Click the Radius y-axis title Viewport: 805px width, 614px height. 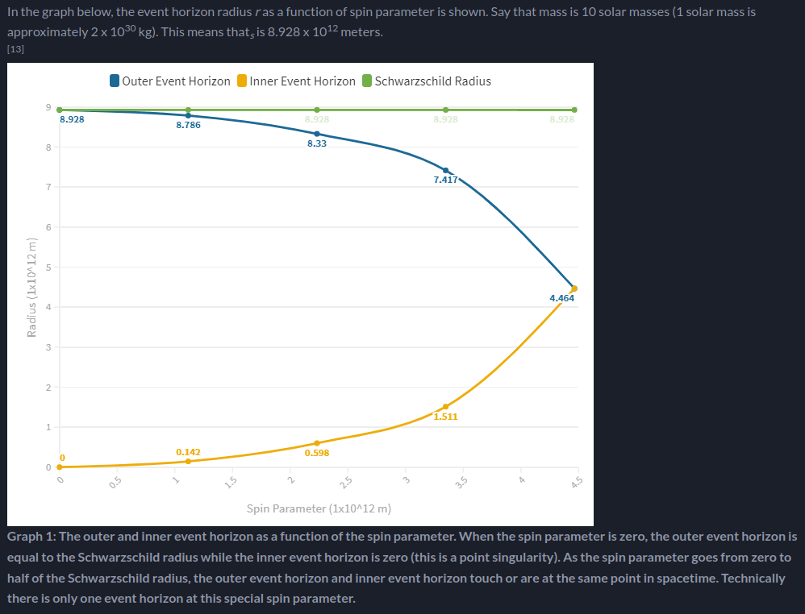click(31, 287)
